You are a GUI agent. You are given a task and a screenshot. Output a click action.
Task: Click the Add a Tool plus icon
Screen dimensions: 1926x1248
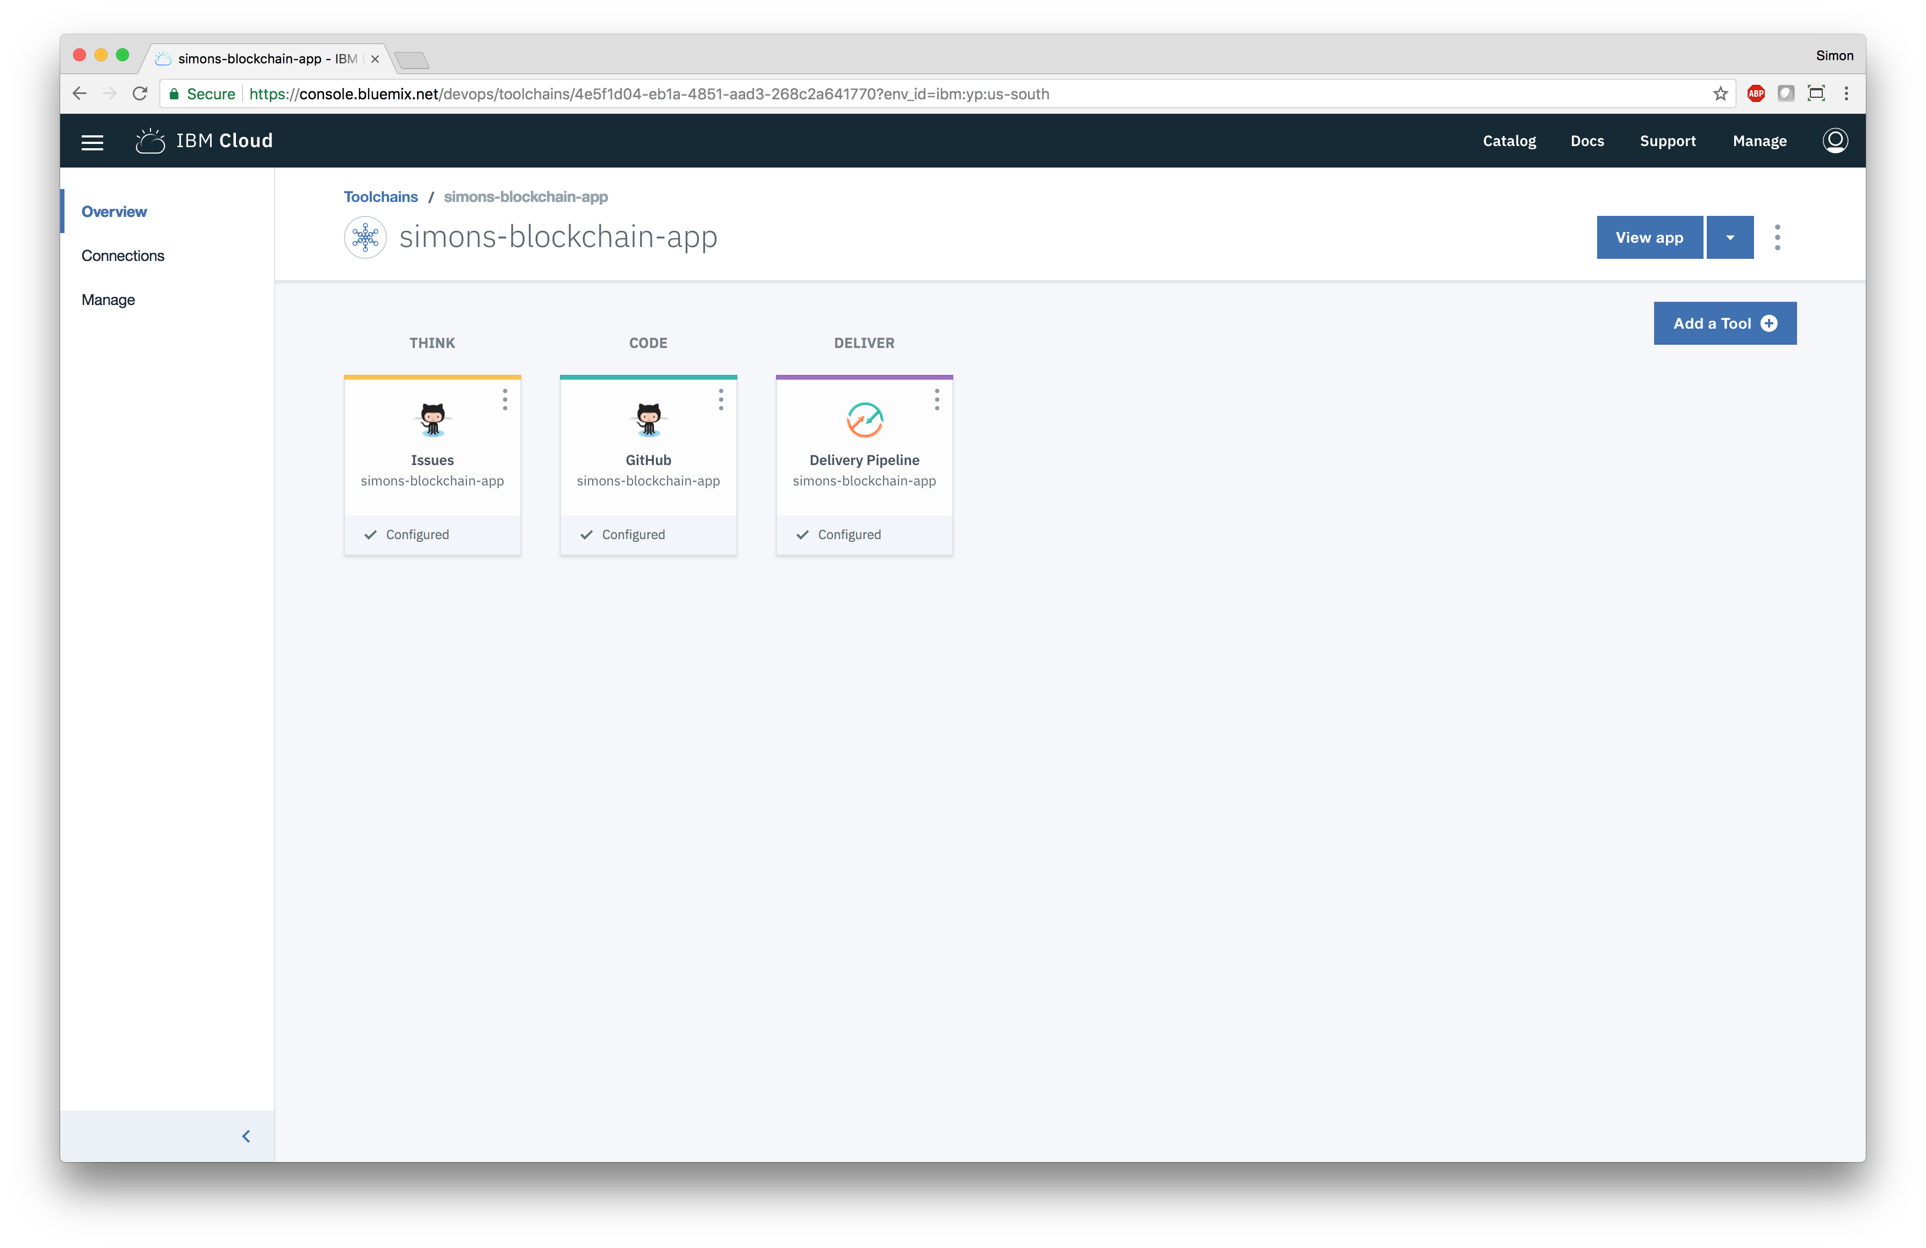[1770, 324]
